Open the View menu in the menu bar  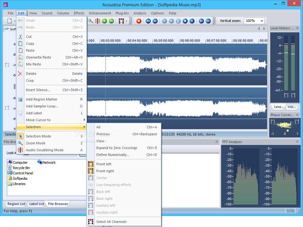click(x=33, y=13)
